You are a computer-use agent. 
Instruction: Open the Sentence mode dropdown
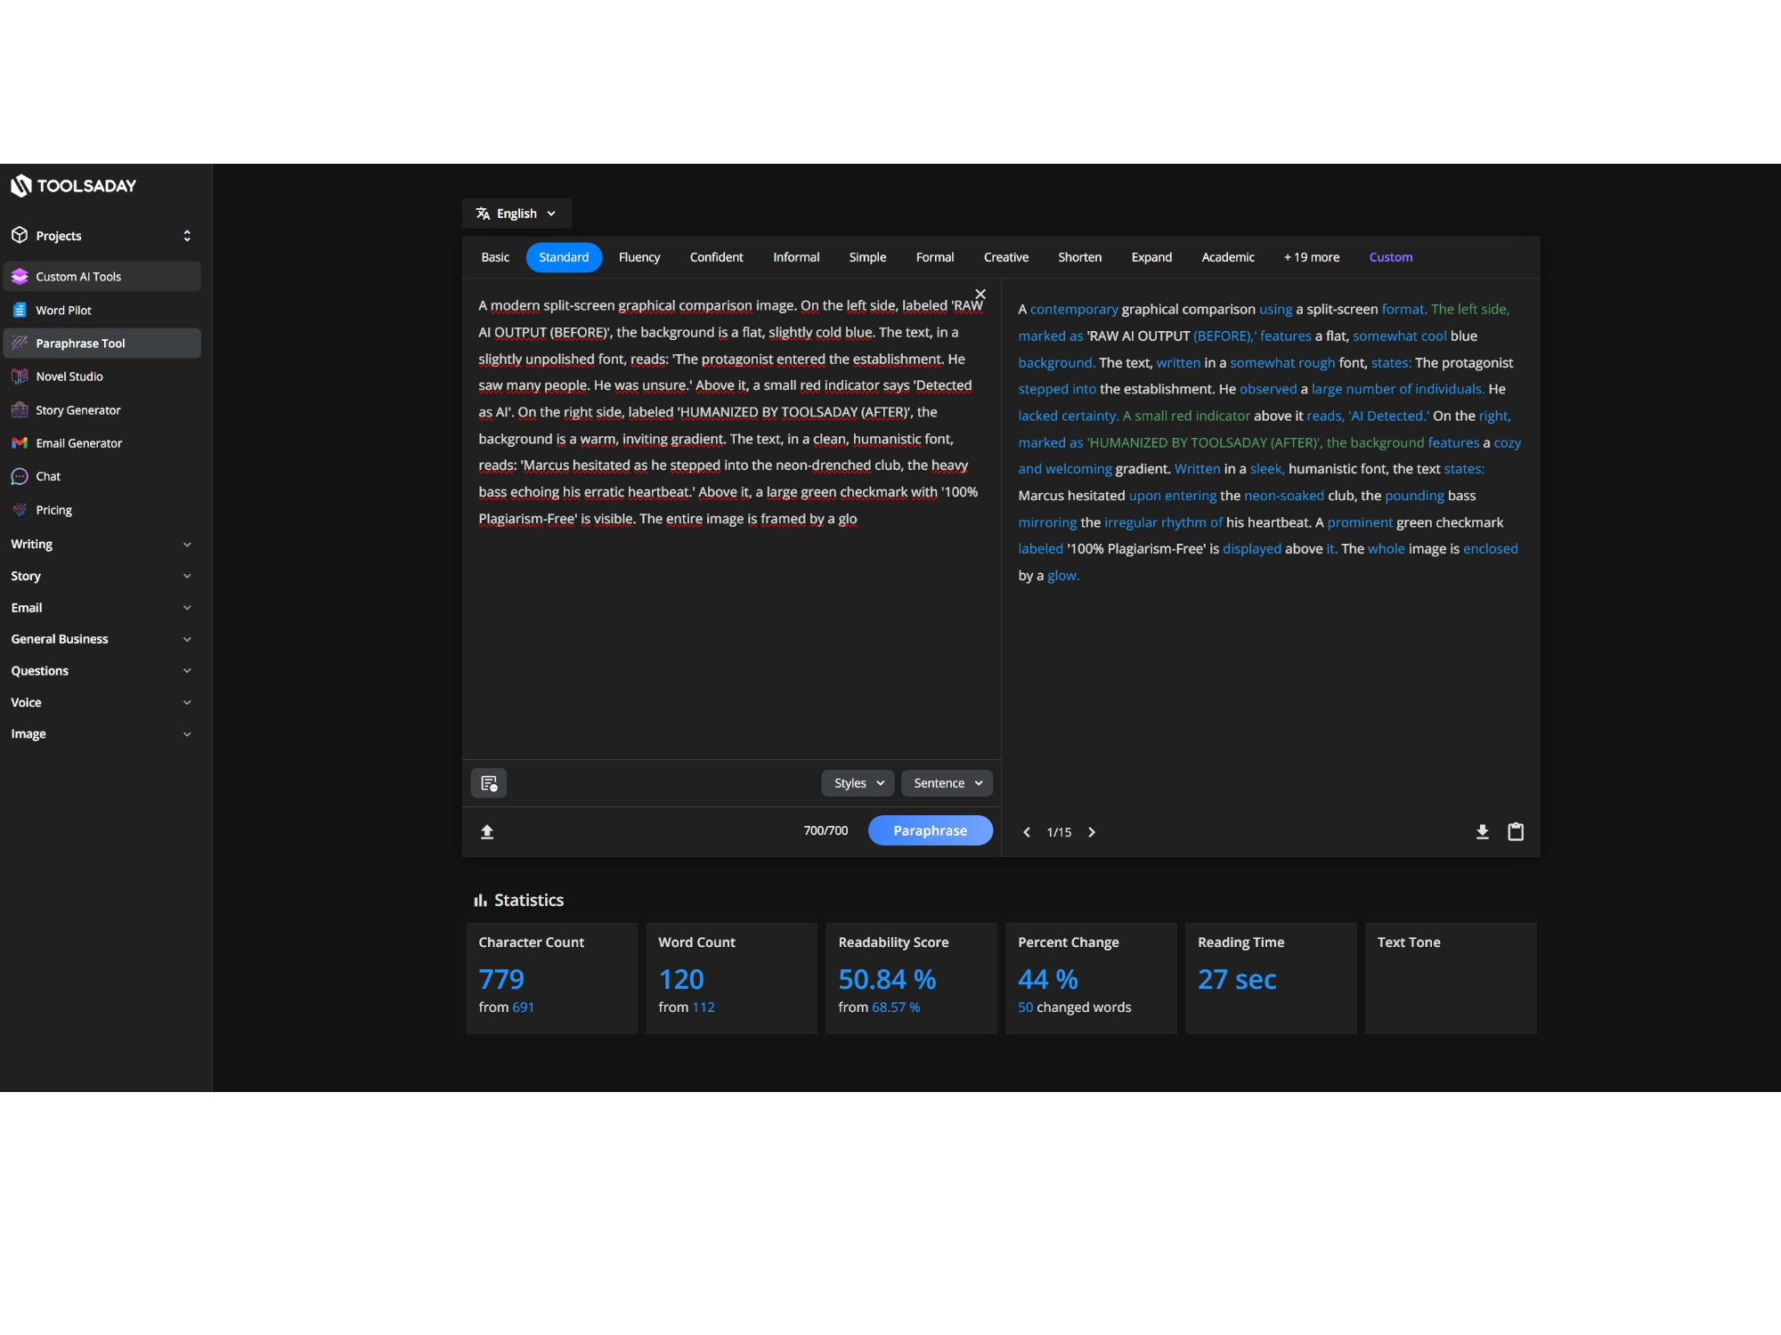(x=946, y=782)
